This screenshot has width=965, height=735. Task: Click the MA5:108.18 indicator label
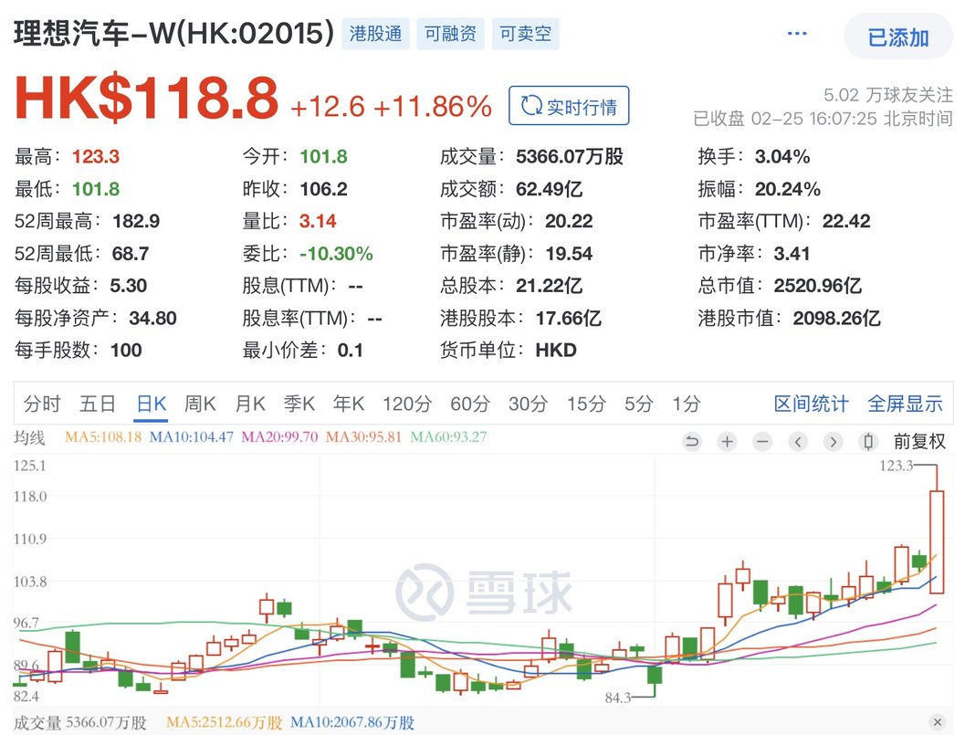(x=103, y=437)
